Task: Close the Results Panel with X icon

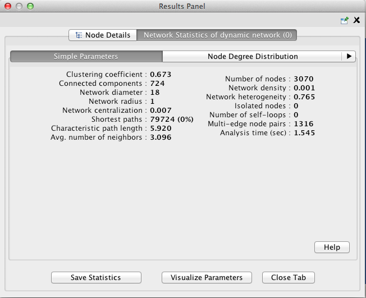Action: (x=356, y=20)
